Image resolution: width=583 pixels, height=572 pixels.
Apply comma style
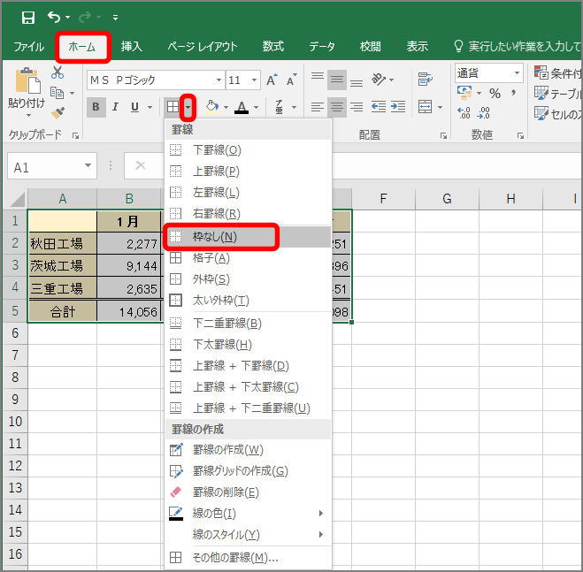click(513, 93)
